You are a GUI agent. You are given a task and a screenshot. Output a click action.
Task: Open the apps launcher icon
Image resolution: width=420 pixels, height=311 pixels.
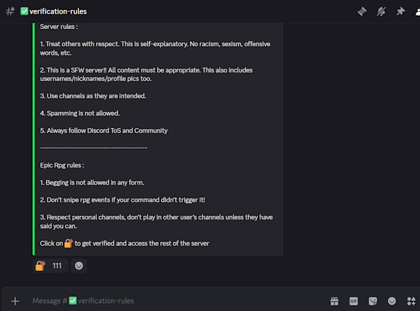coord(411,301)
